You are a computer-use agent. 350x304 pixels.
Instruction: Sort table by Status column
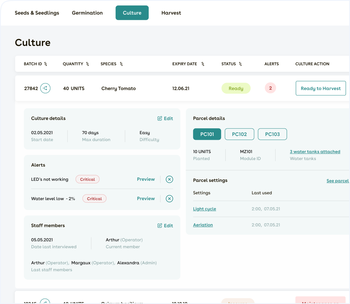coord(240,64)
